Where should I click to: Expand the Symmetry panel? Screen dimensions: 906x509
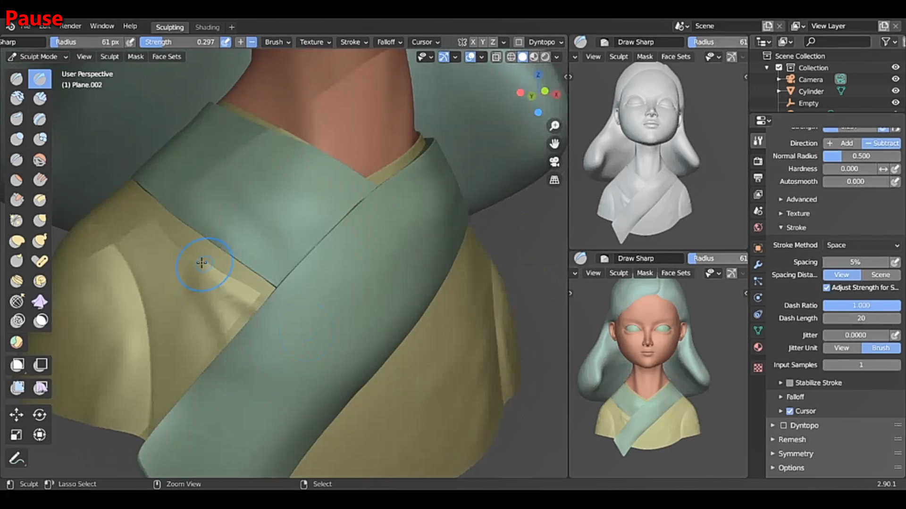(x=795, y=453)
